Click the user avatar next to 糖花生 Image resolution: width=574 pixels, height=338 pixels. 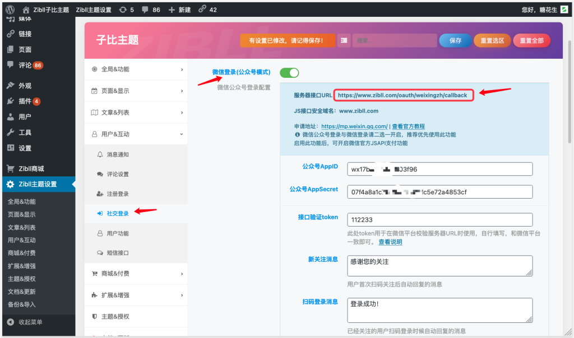pos(564,10)
